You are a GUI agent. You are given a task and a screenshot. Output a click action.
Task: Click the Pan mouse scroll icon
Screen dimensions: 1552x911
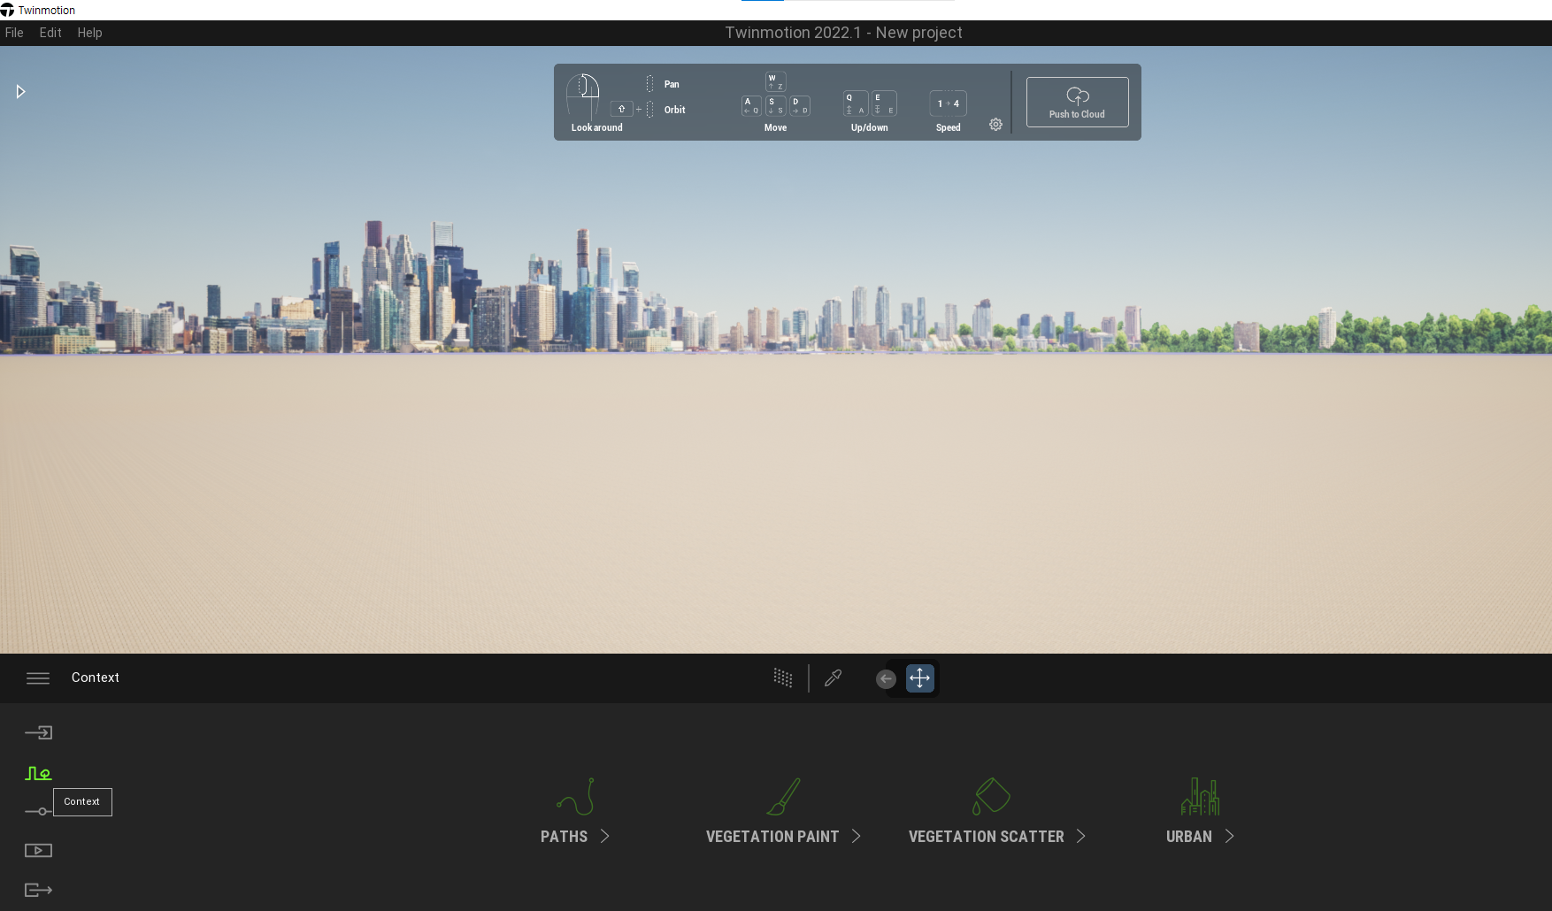click(x=649, y=84)
